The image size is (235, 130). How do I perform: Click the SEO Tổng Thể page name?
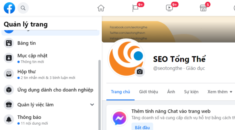pyautogui.click(x=179, y=59)
